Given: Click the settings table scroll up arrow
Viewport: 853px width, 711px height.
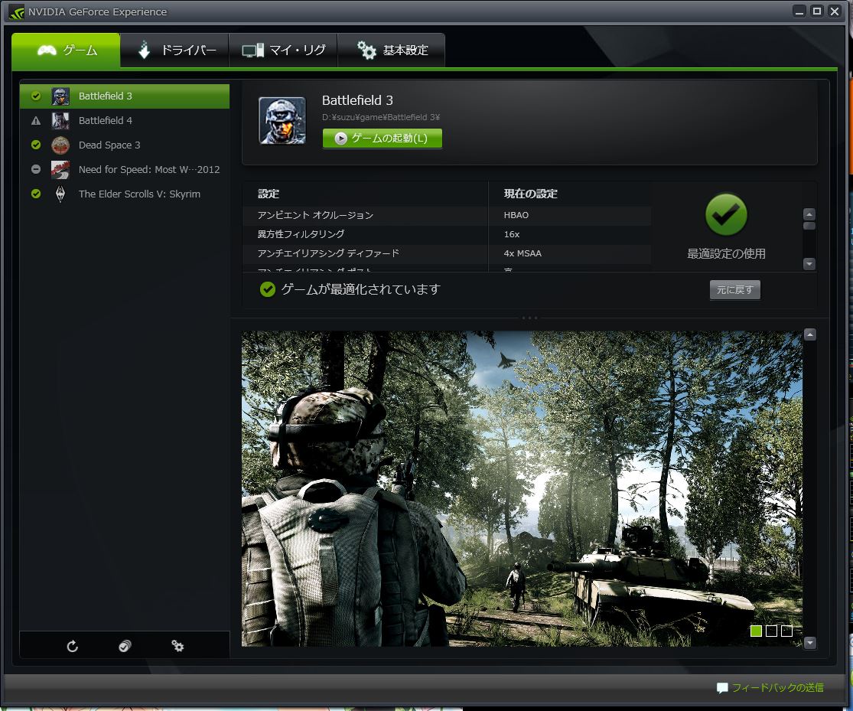Looking at the screenshot, I should 809,214.
